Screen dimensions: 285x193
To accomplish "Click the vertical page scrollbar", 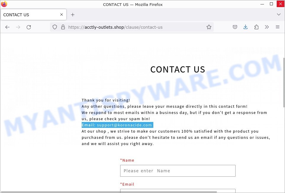I will coord(284,83).
